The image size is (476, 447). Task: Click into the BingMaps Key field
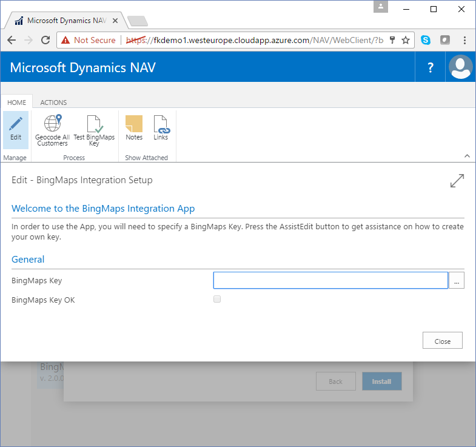(x=330, y=280)
